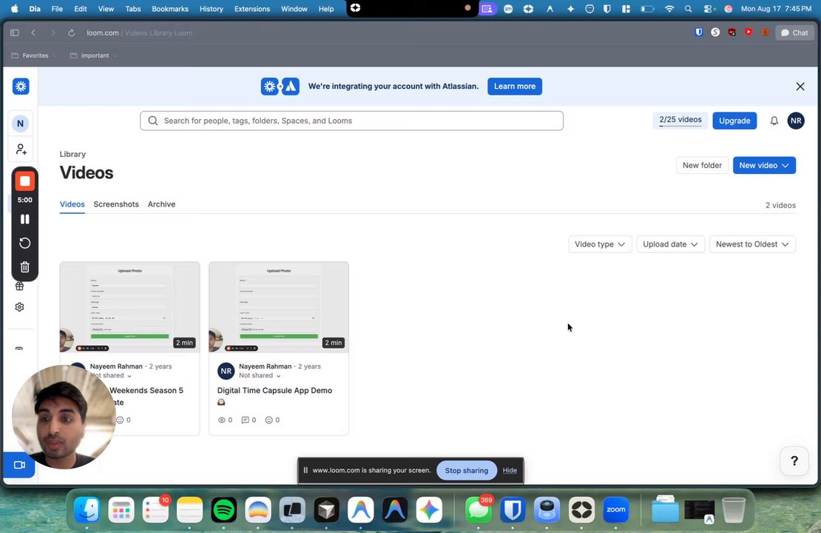
Task: Open the Weekends Season 5 video thumbnail
Action: pos(130,308)
